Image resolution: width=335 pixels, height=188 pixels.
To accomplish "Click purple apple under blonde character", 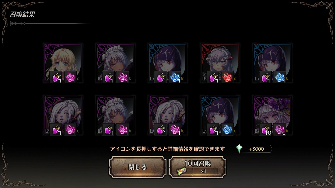I will coord(56,77).
